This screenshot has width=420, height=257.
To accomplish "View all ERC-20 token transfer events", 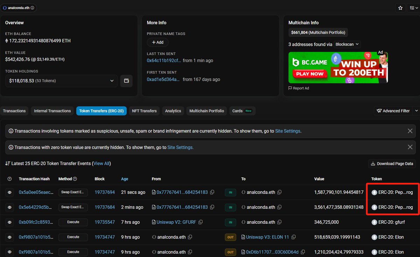I will 101,164.
